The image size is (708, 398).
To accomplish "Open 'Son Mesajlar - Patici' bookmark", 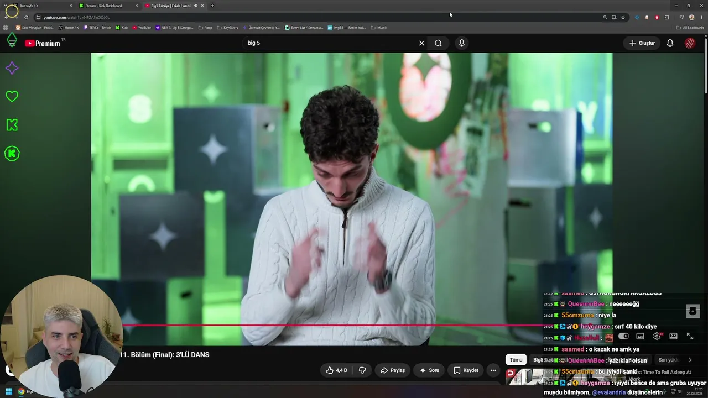I will pos(35,28).
